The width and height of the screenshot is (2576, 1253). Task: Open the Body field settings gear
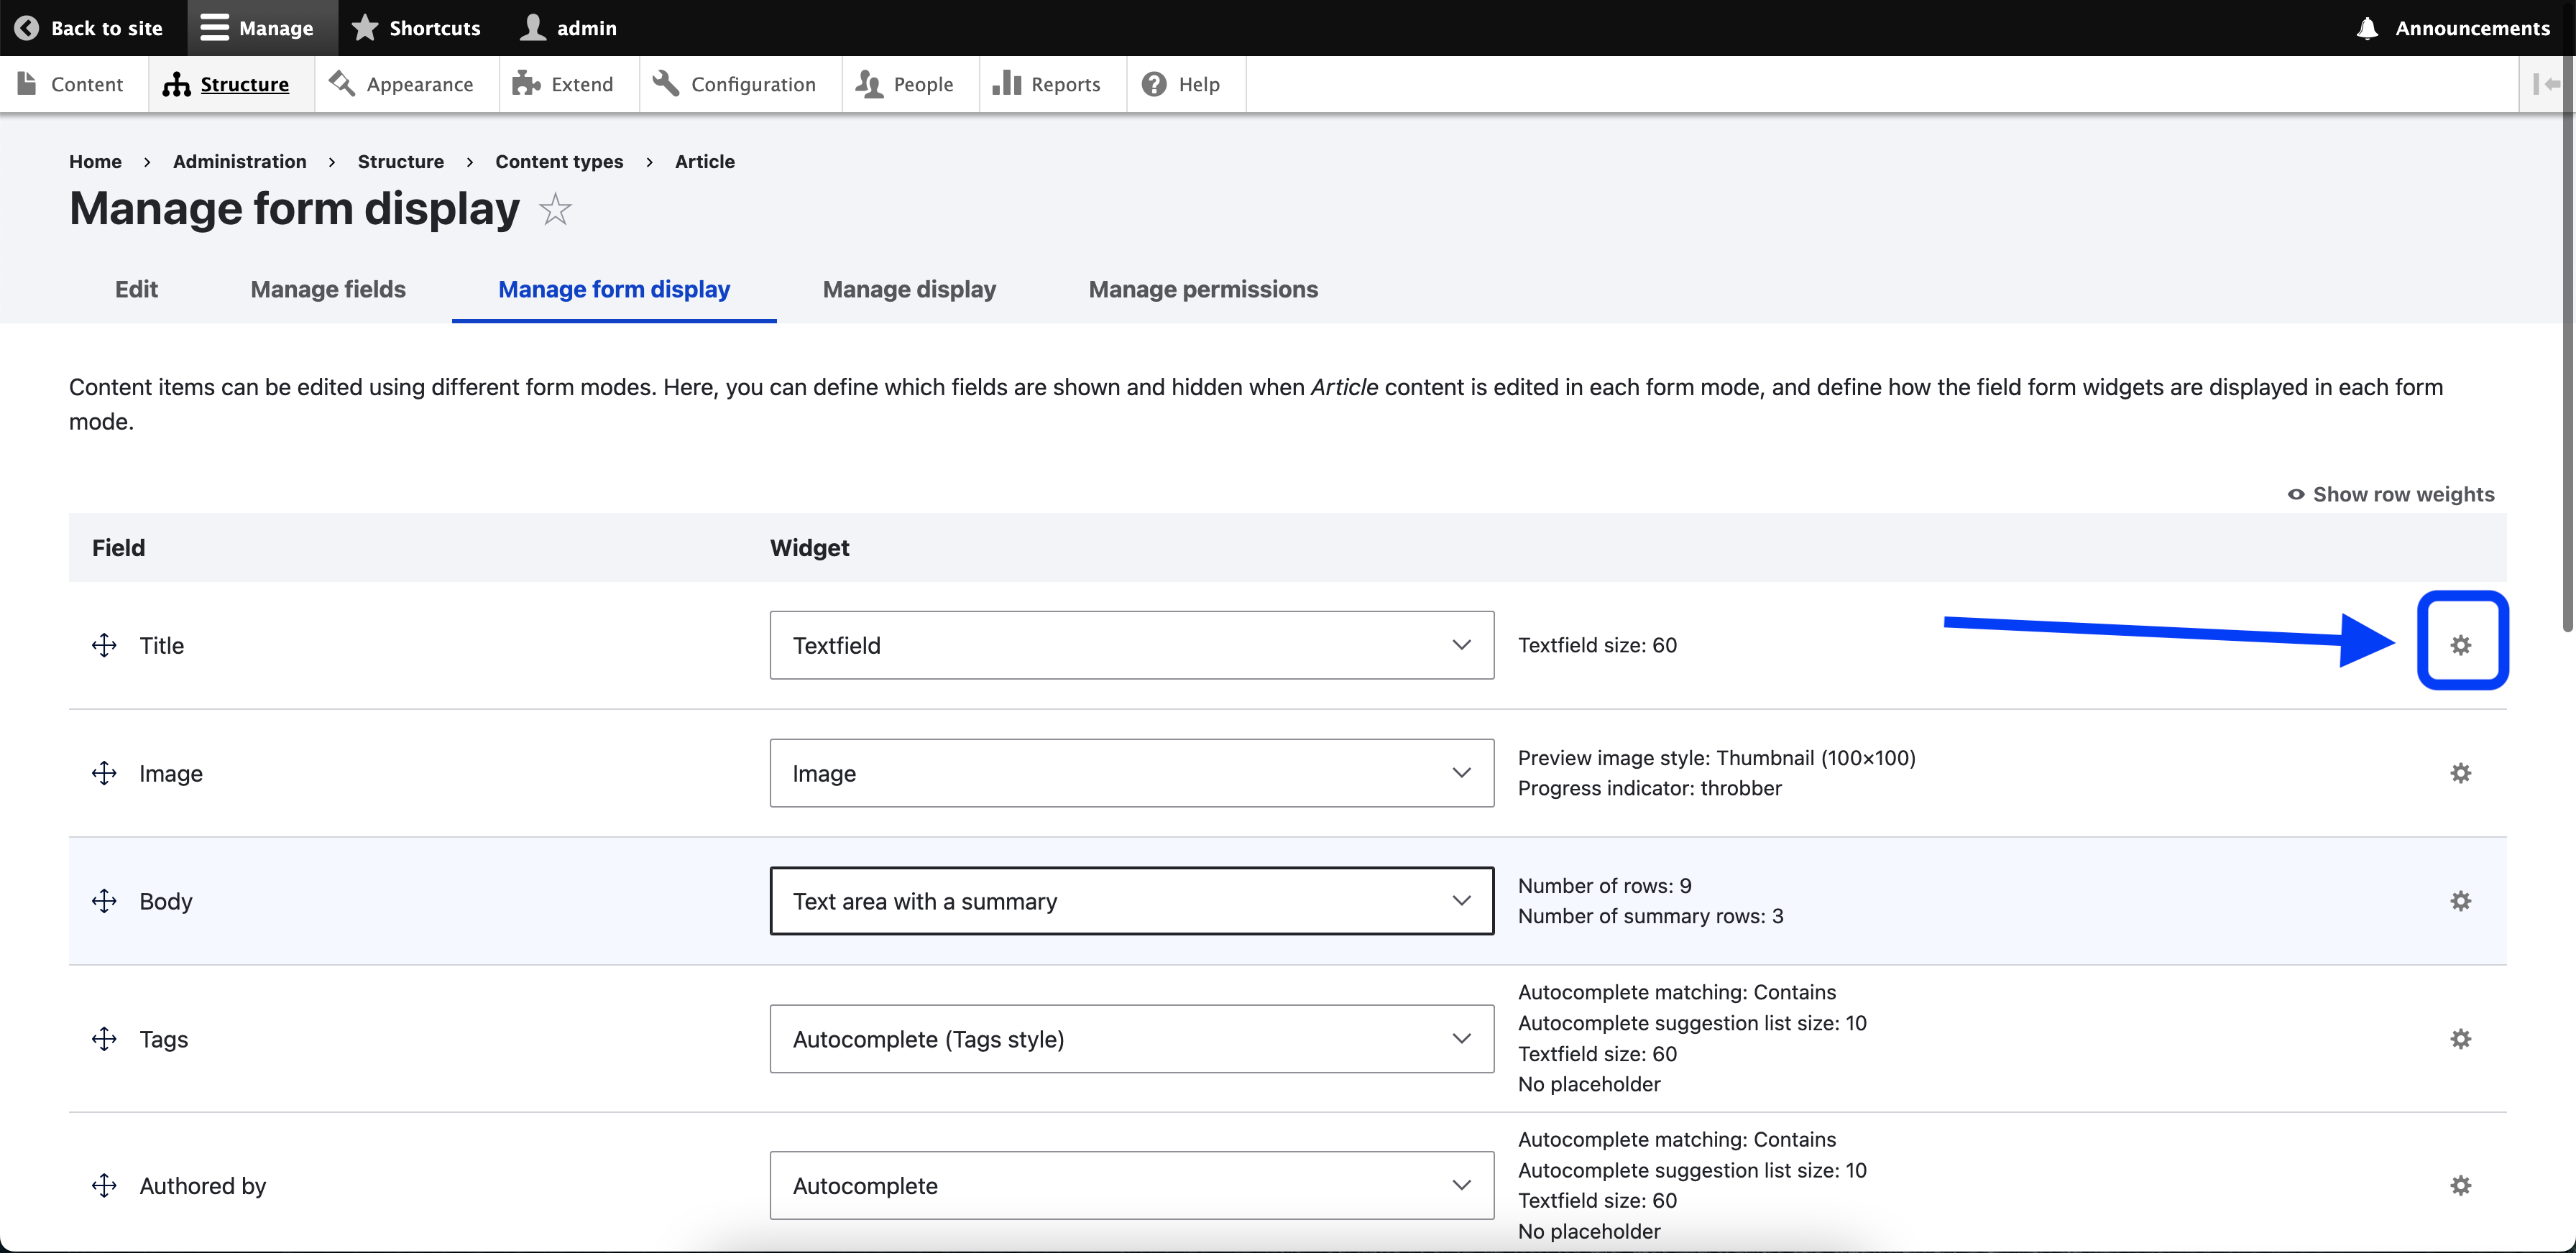pyautogui.click(x=2460, y=900)
